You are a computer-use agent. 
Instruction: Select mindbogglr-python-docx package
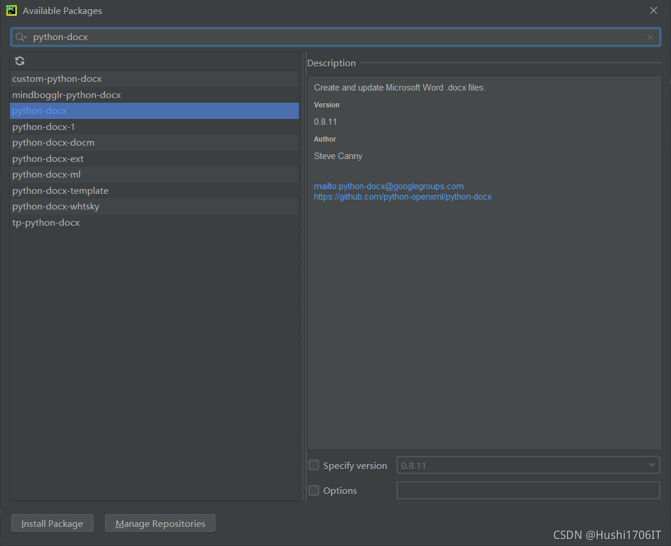(x=154, y=95)
